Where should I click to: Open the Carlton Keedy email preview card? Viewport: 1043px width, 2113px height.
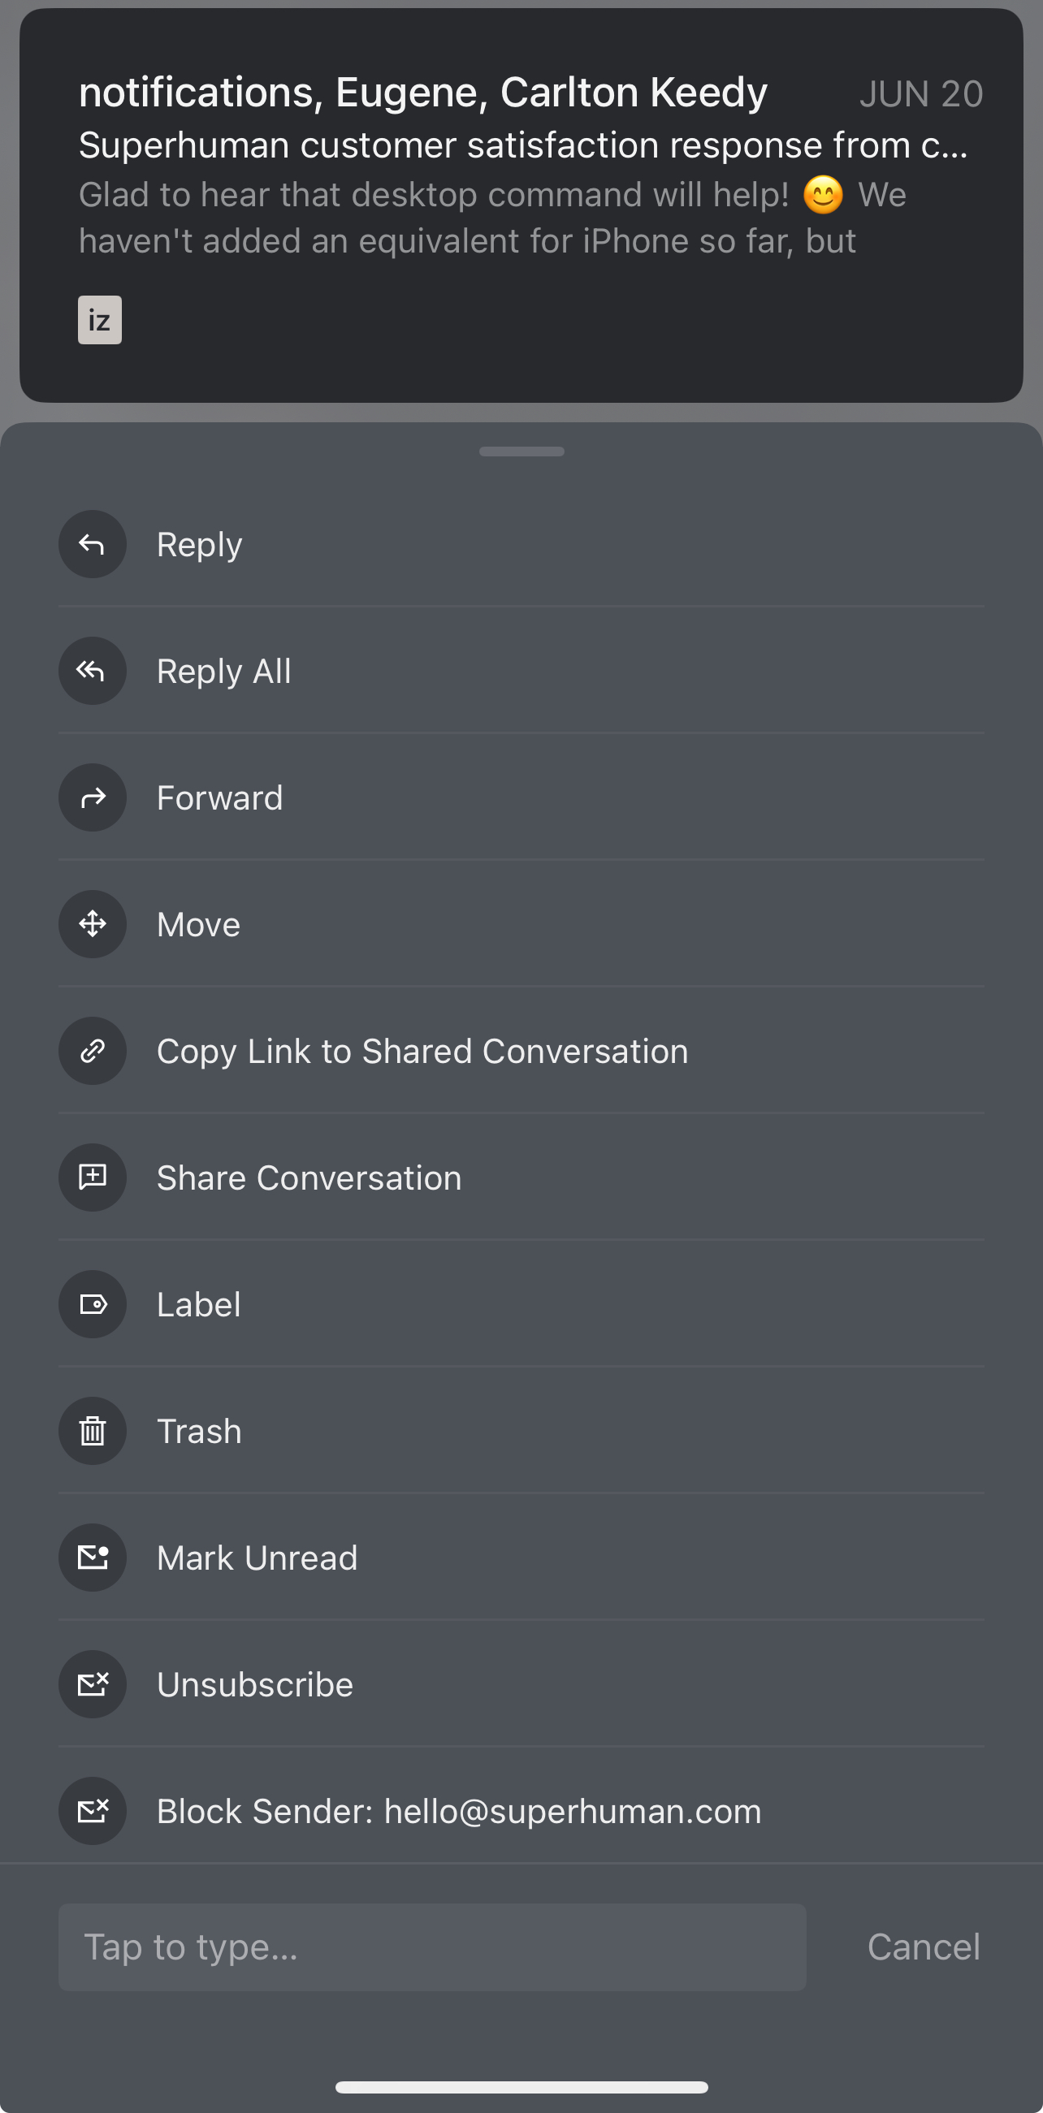(x=521, y=205)
